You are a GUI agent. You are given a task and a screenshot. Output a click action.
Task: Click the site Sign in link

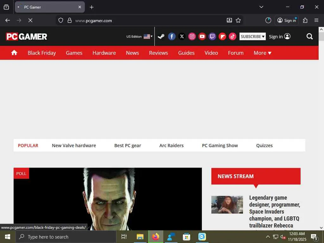click(x=280, y=37)
